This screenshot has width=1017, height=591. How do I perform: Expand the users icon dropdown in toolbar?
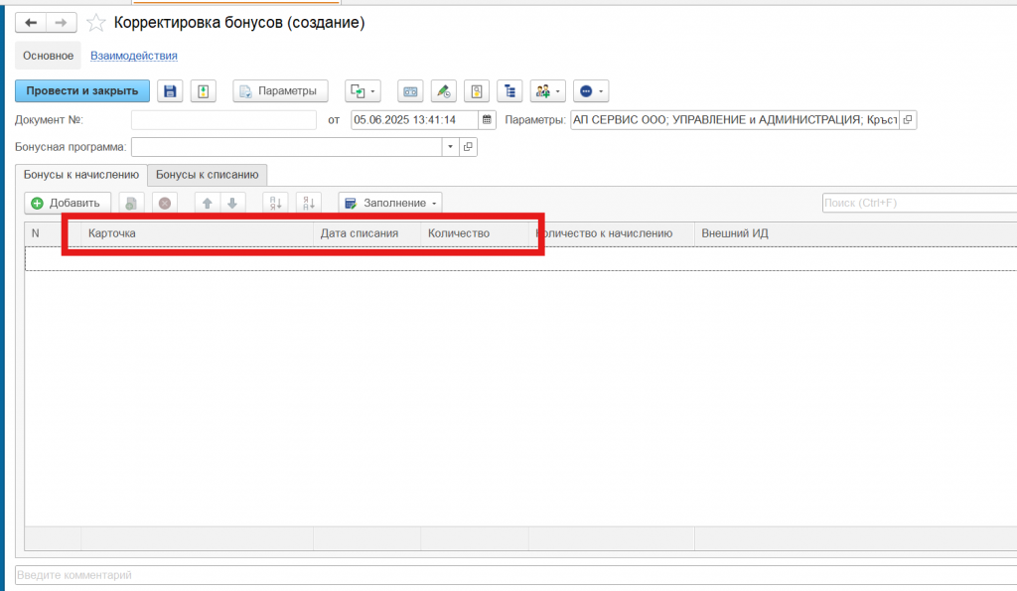(547, 91)
